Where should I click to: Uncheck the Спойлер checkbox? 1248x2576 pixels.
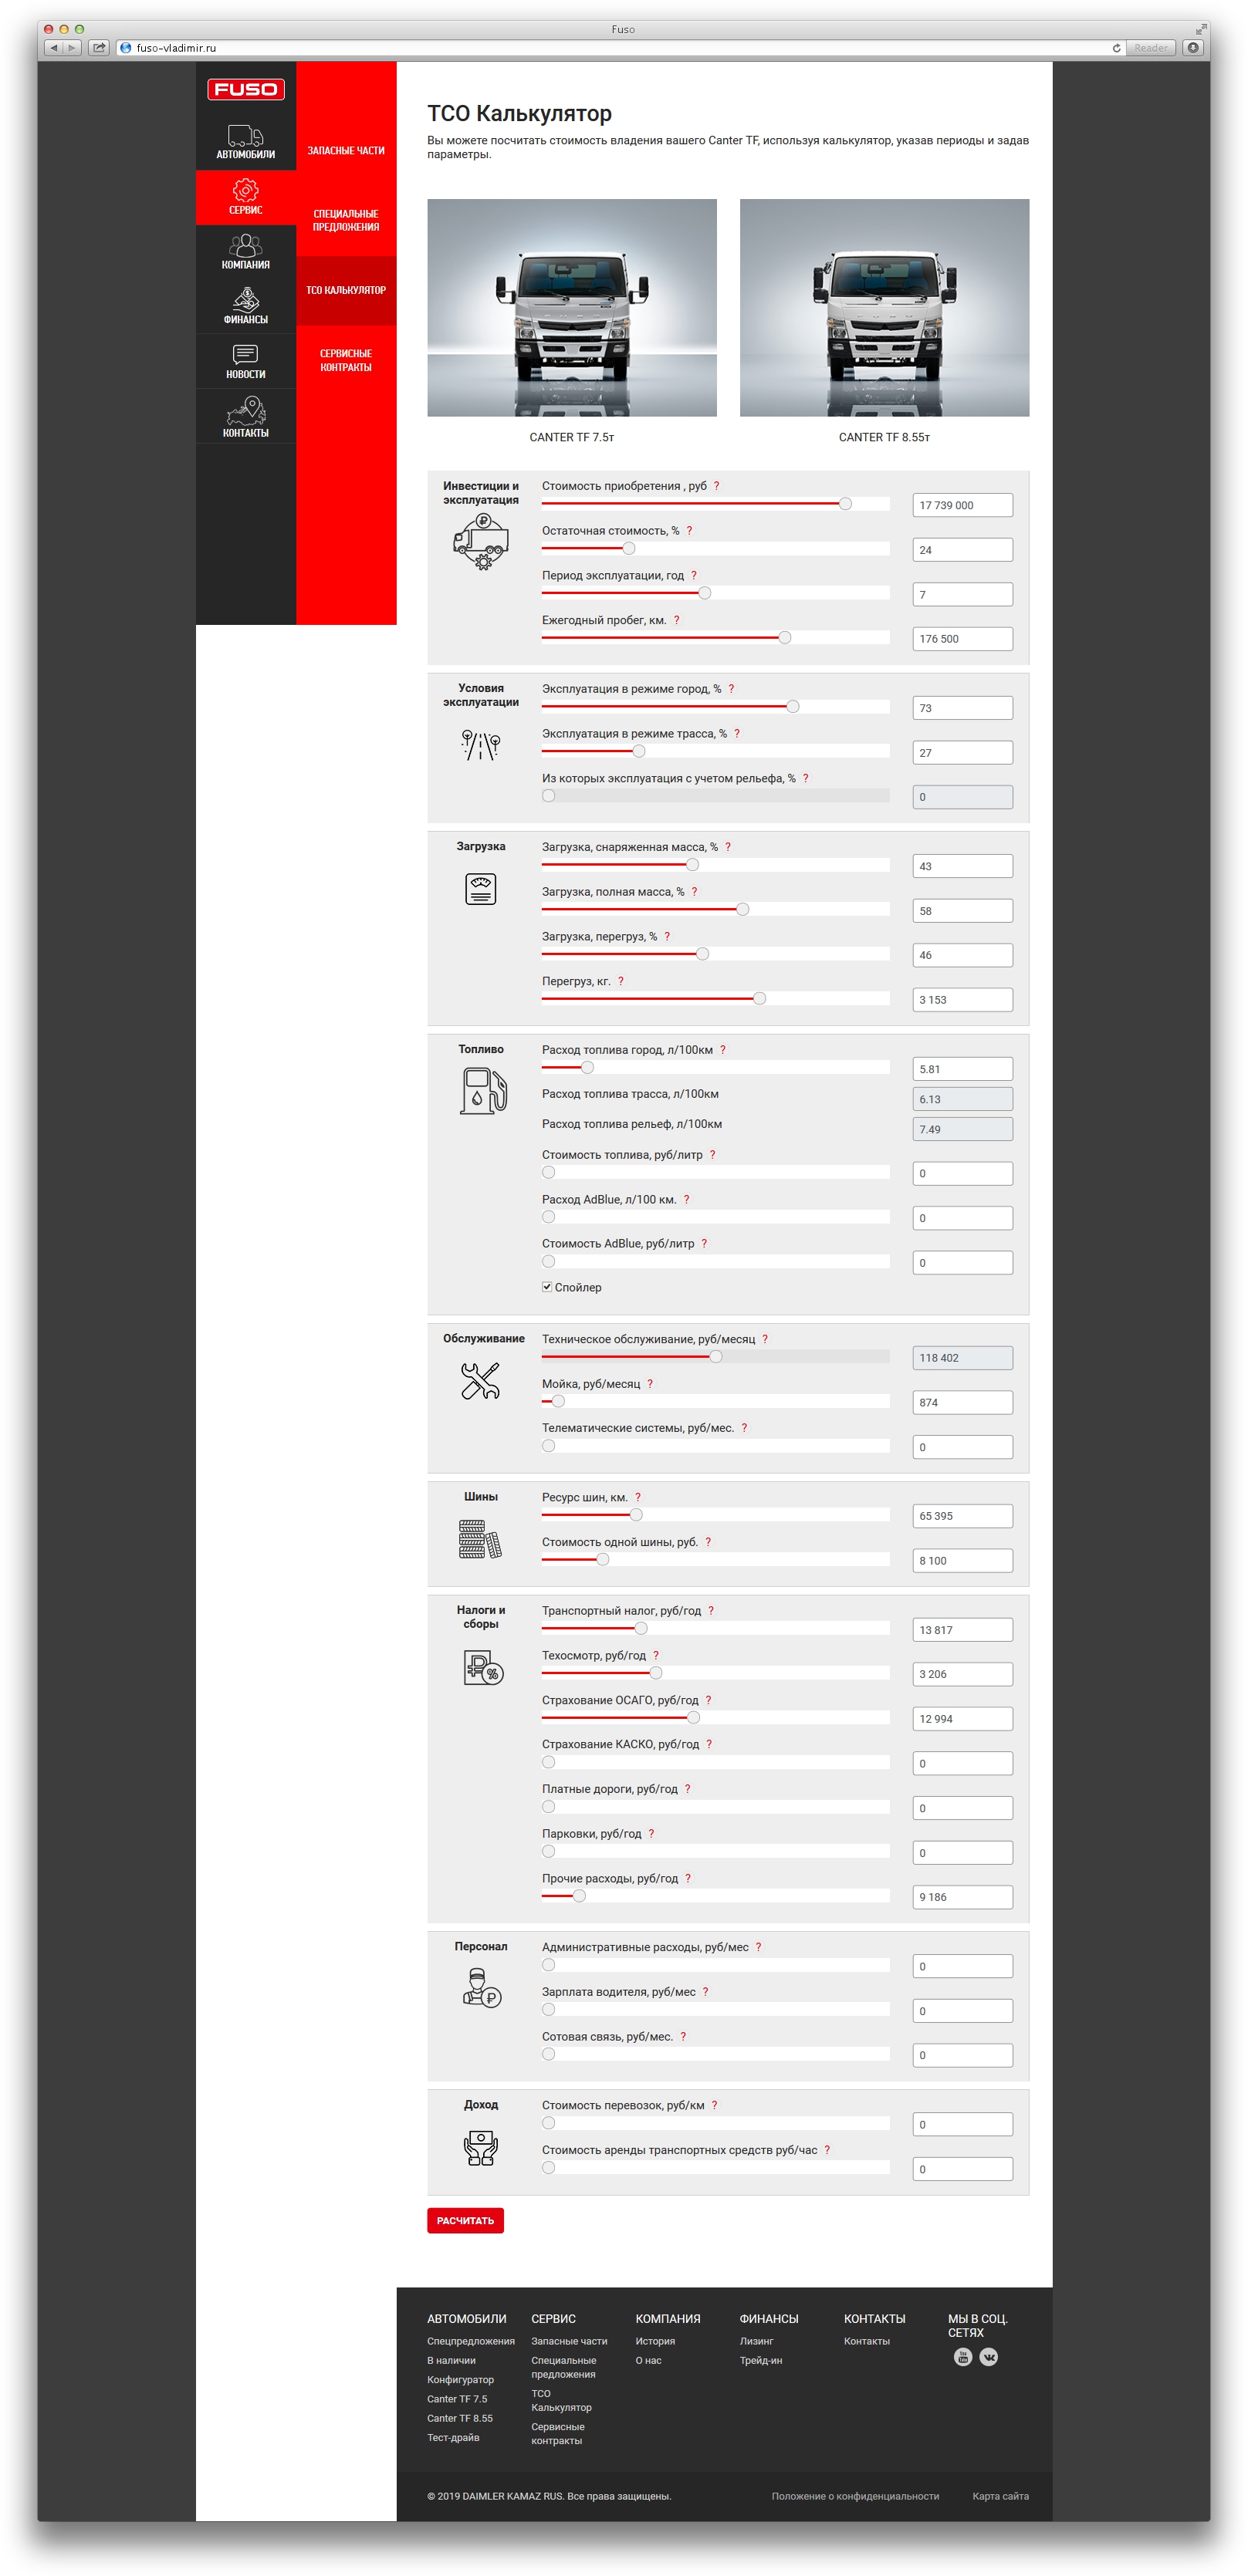point(547,1287)
